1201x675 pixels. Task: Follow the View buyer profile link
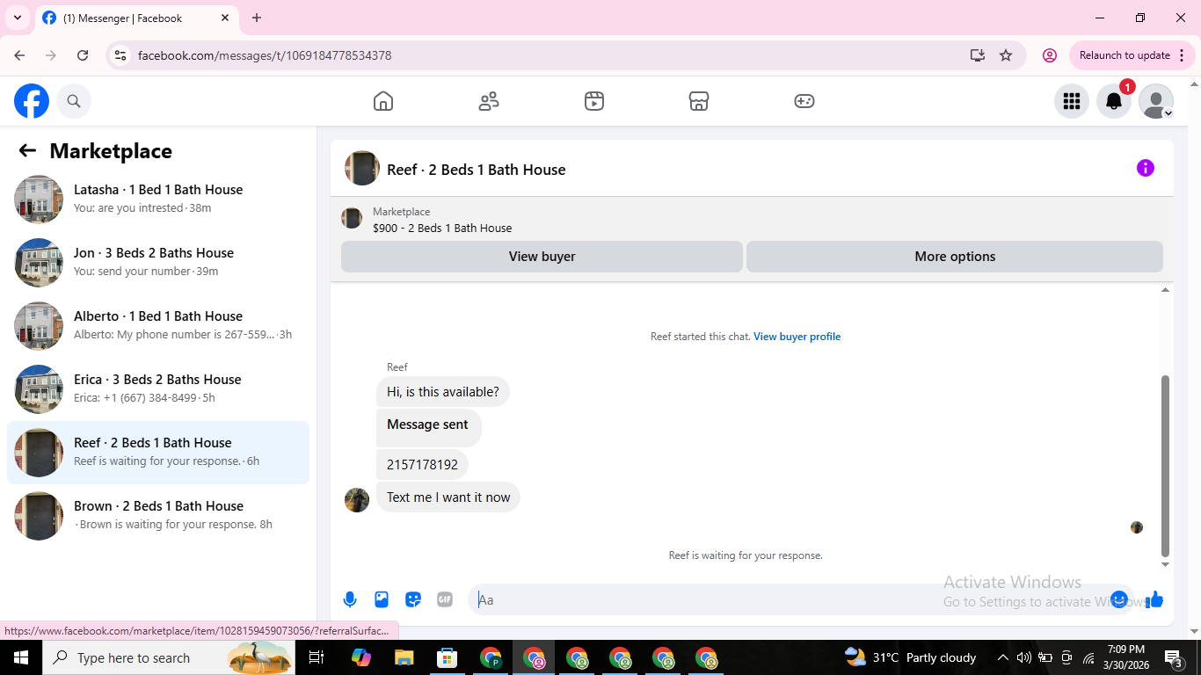coord(797,337)
